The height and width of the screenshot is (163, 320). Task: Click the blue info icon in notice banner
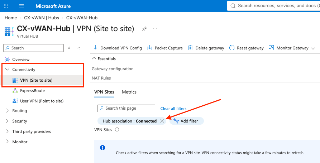pos(102,148)
